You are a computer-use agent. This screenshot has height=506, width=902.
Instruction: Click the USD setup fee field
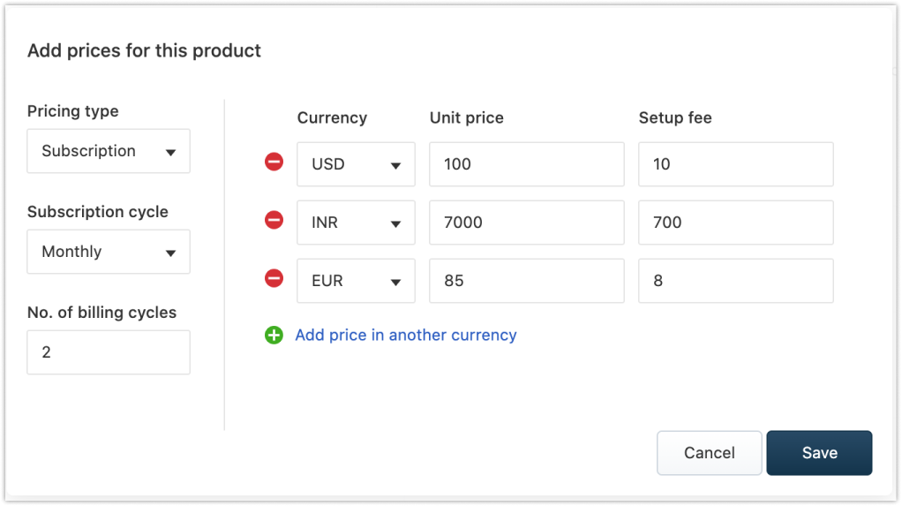[735, 164]
